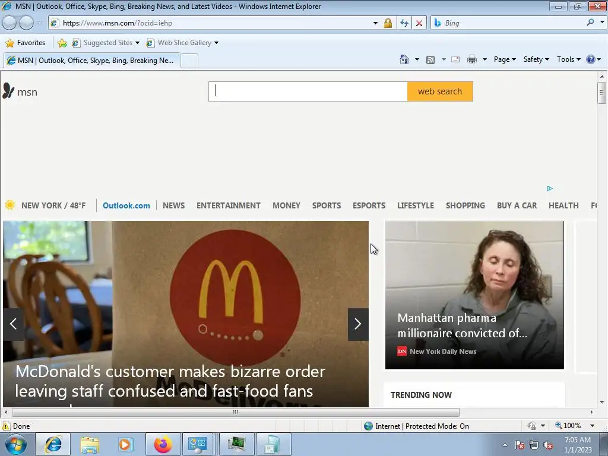The image size is (608, 456).
Task: Open the Outlook.com link
Action: (126, 205)
